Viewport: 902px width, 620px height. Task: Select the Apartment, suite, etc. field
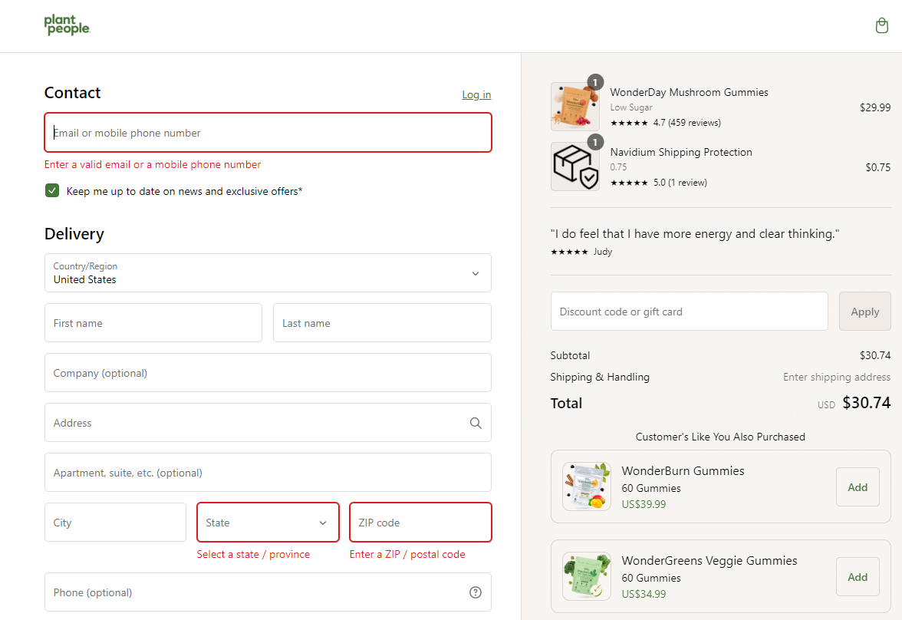tap(268, 473)
